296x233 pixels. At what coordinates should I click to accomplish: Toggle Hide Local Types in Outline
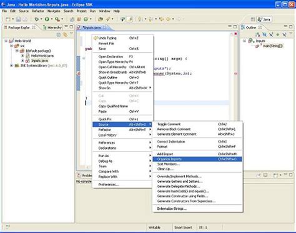pyautogui.click(x=284, y=34)
